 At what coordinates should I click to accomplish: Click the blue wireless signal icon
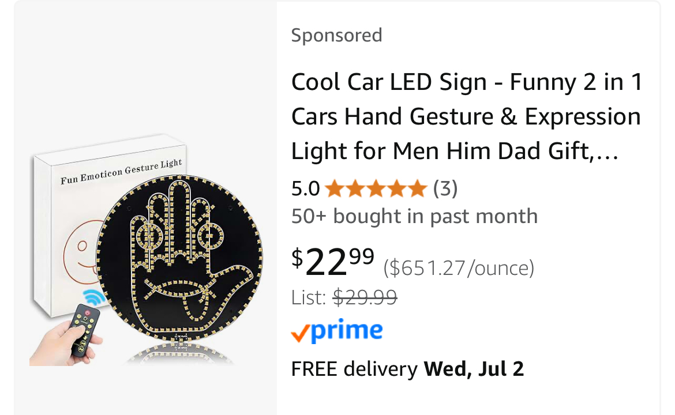tap(94, 297)
